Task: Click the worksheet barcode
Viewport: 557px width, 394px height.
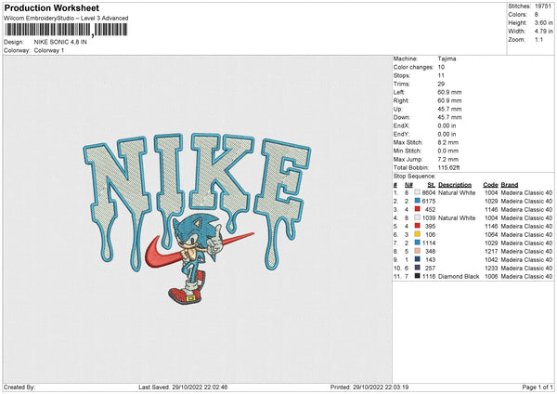Action: (66, 30)
